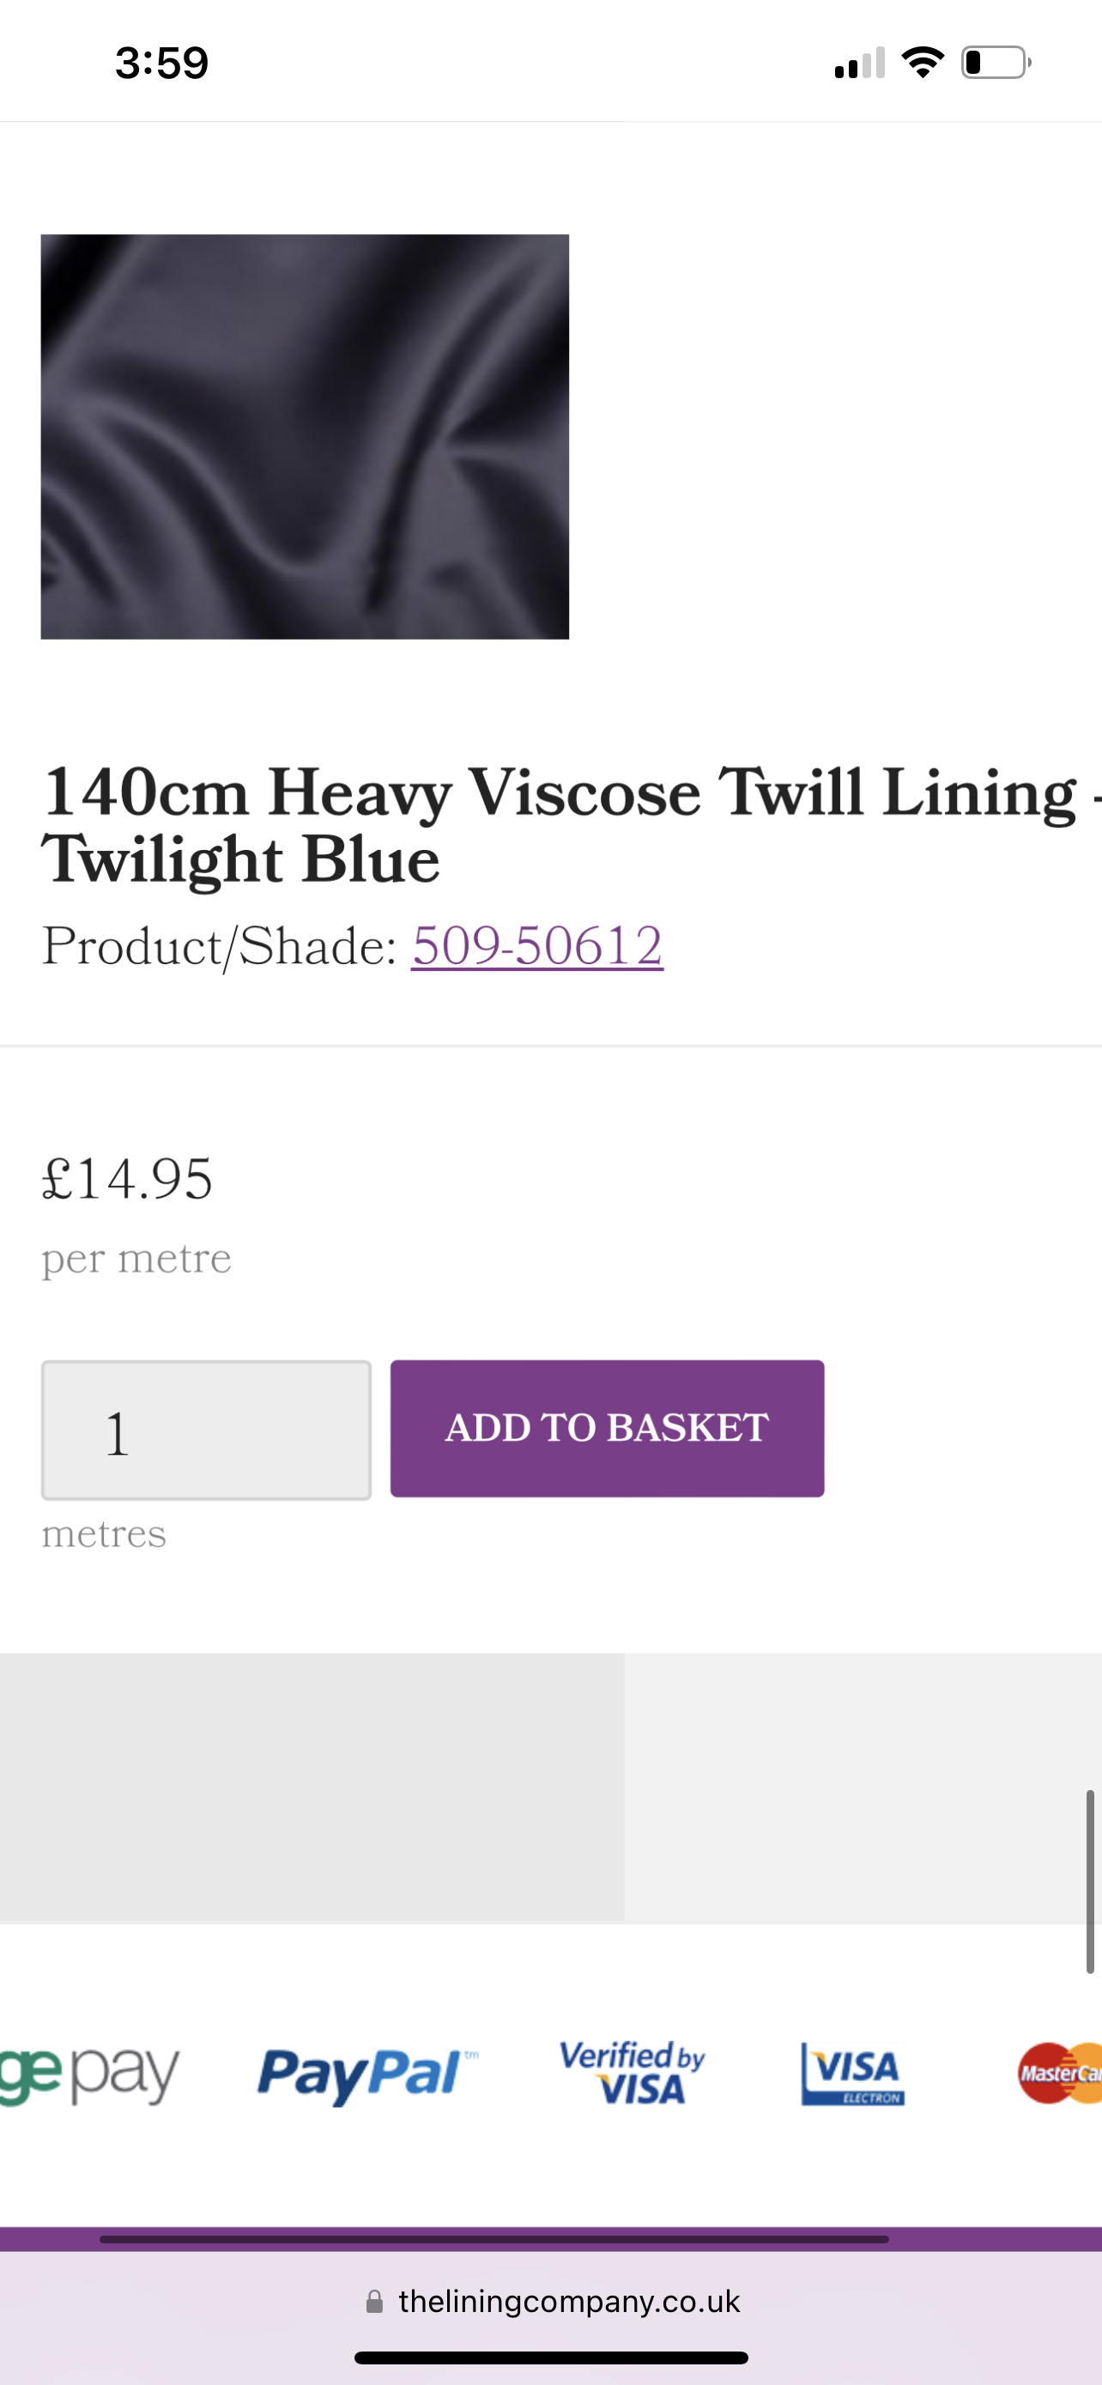Viewport: 1102px width, 2385px height.
Task: Tap the battery indicator icon
Action: (x=996, y=62)
